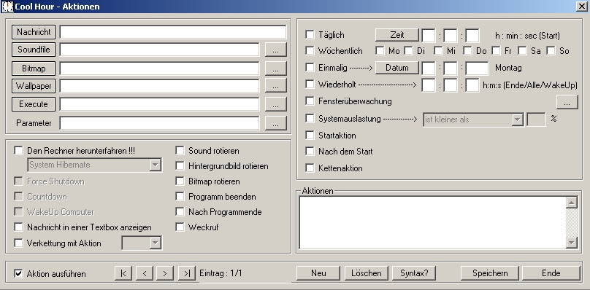
Task: Browse for a Wallpaper with its ... button
Action: pyautogui.click(x=276, y=86)
